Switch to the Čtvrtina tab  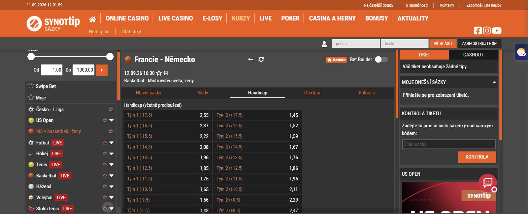click(x=312, y=93)
